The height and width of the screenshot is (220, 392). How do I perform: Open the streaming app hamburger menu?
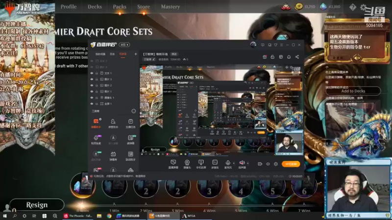coord(281,45)
